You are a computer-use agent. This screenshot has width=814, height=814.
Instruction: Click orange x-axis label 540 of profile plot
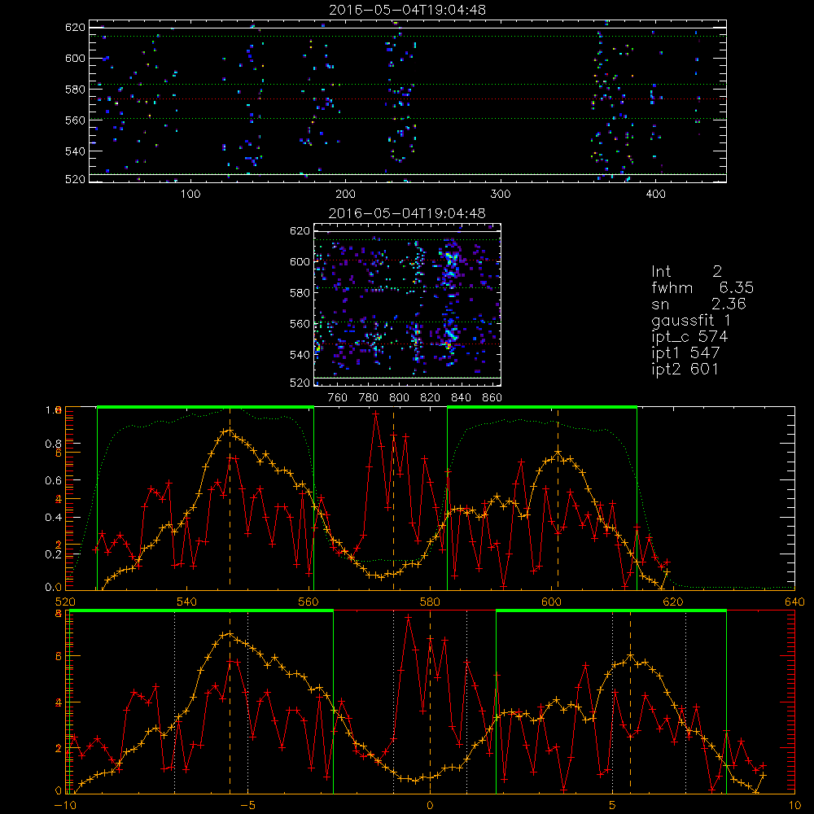[x=187, y=602]
